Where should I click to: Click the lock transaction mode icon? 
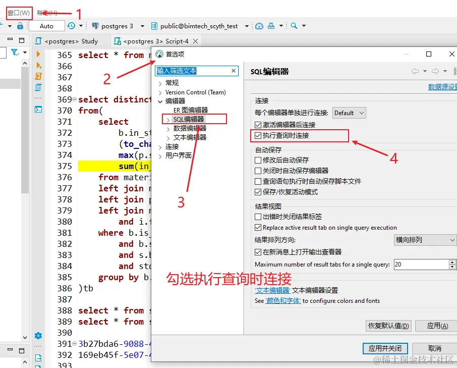tap(20, 26)
